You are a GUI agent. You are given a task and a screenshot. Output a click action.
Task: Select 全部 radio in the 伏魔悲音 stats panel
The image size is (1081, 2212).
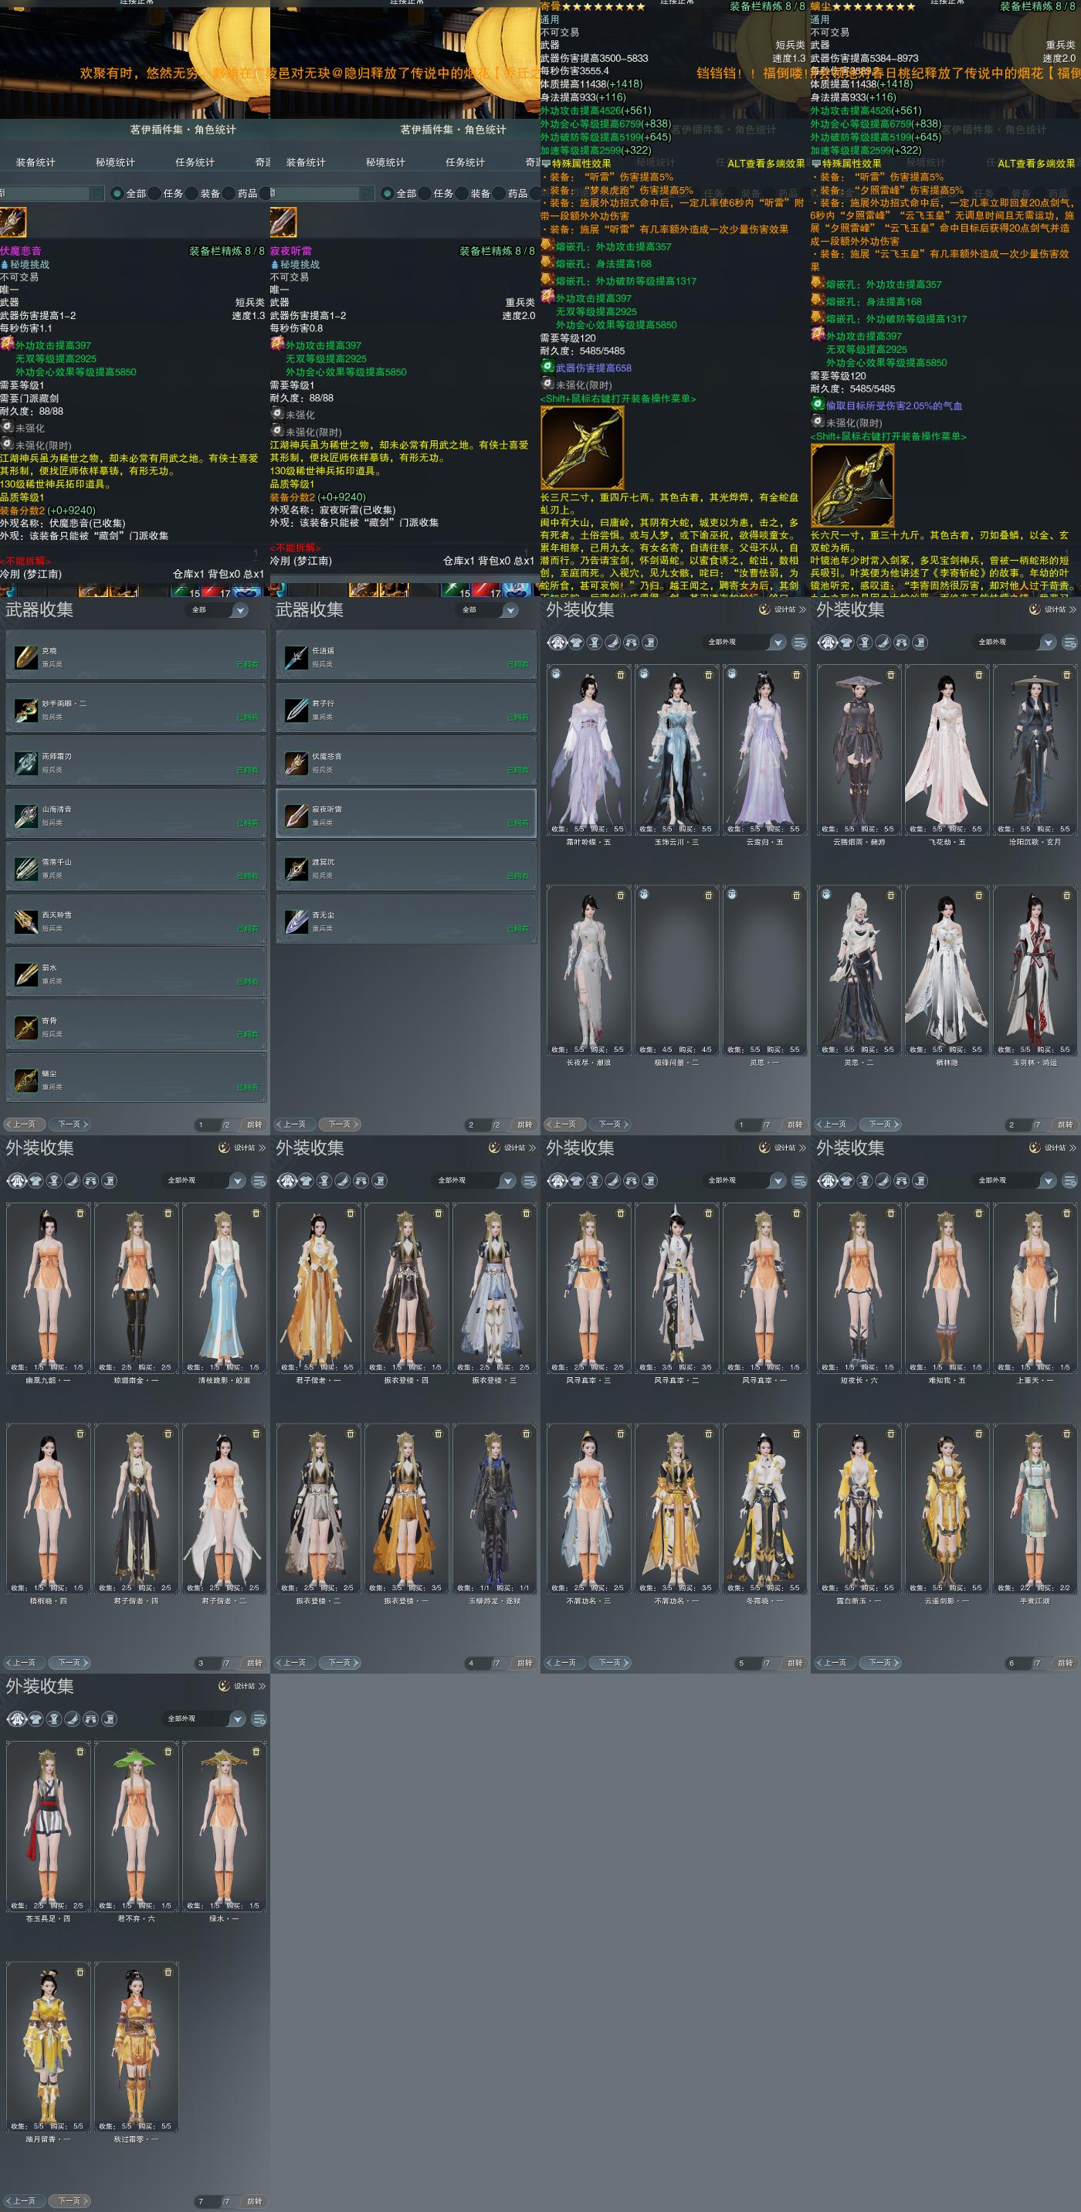point(117,193)
